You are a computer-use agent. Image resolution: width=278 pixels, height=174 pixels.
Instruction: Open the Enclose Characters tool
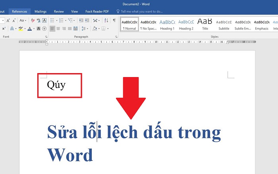point(44,28)
